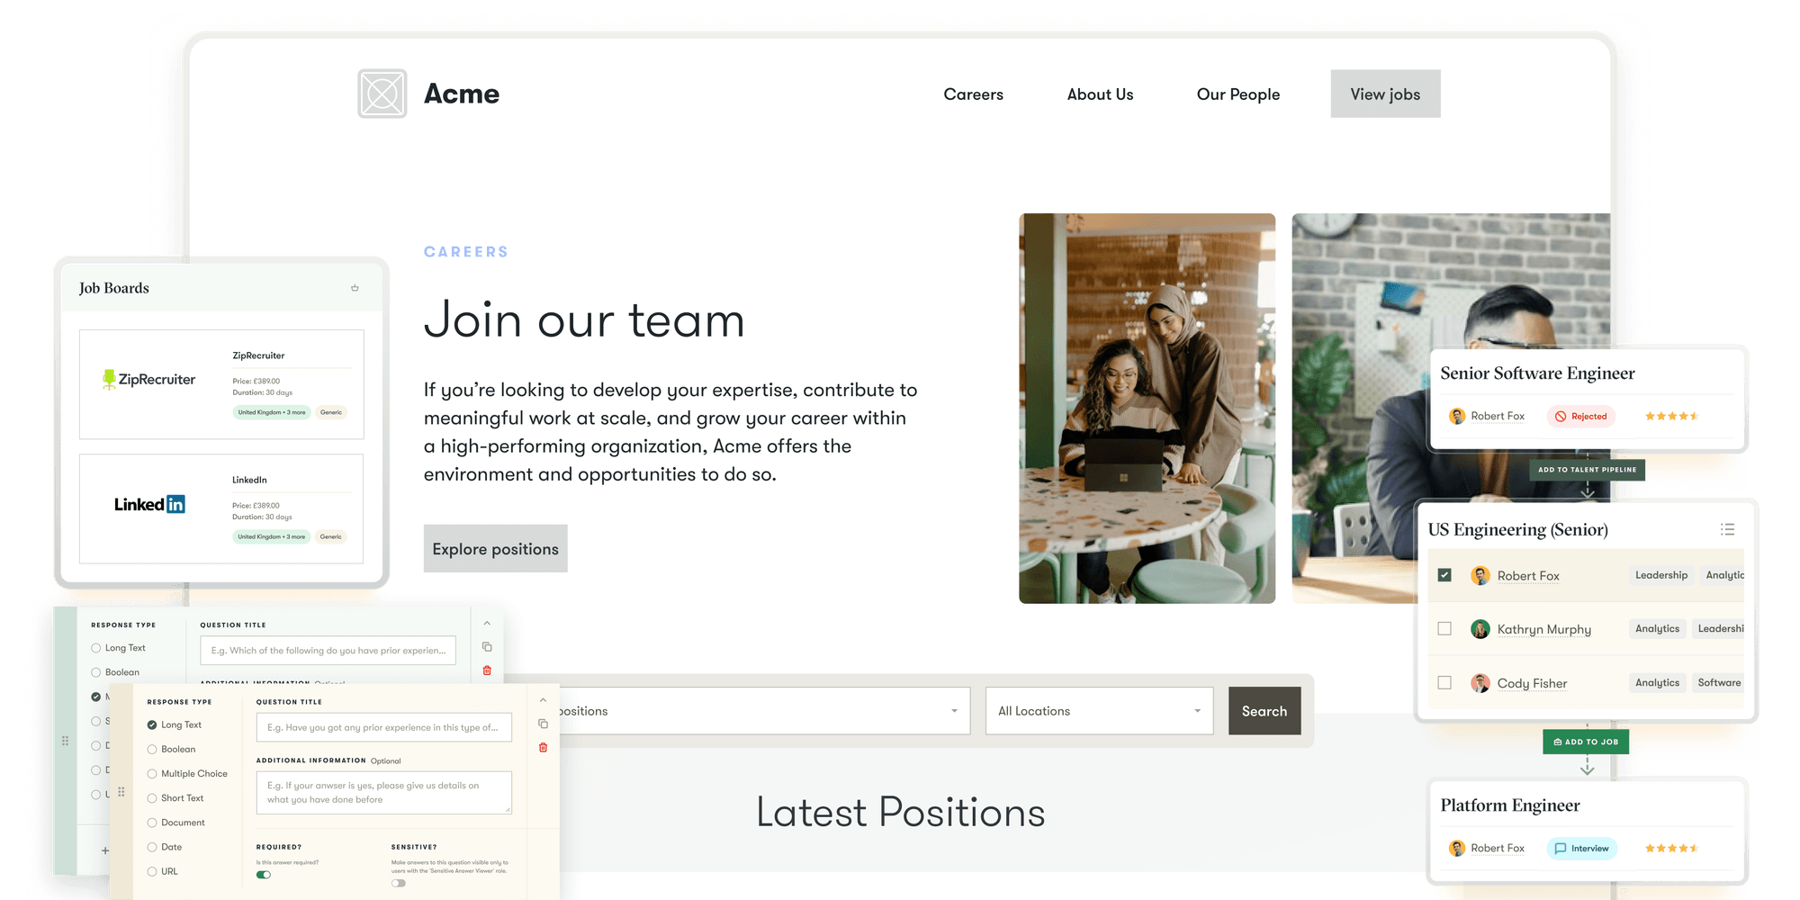Image resolution: width=1800 pixels, height=900 pixels.
Task: Click Robert Fox's avatar on Platform Engineer card
Action: tap(1457, 848)
